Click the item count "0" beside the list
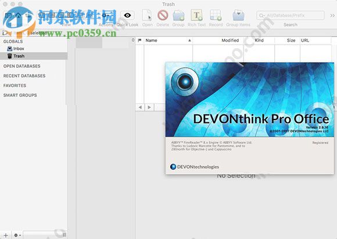 pyautogui.click(x=133, y=40)
